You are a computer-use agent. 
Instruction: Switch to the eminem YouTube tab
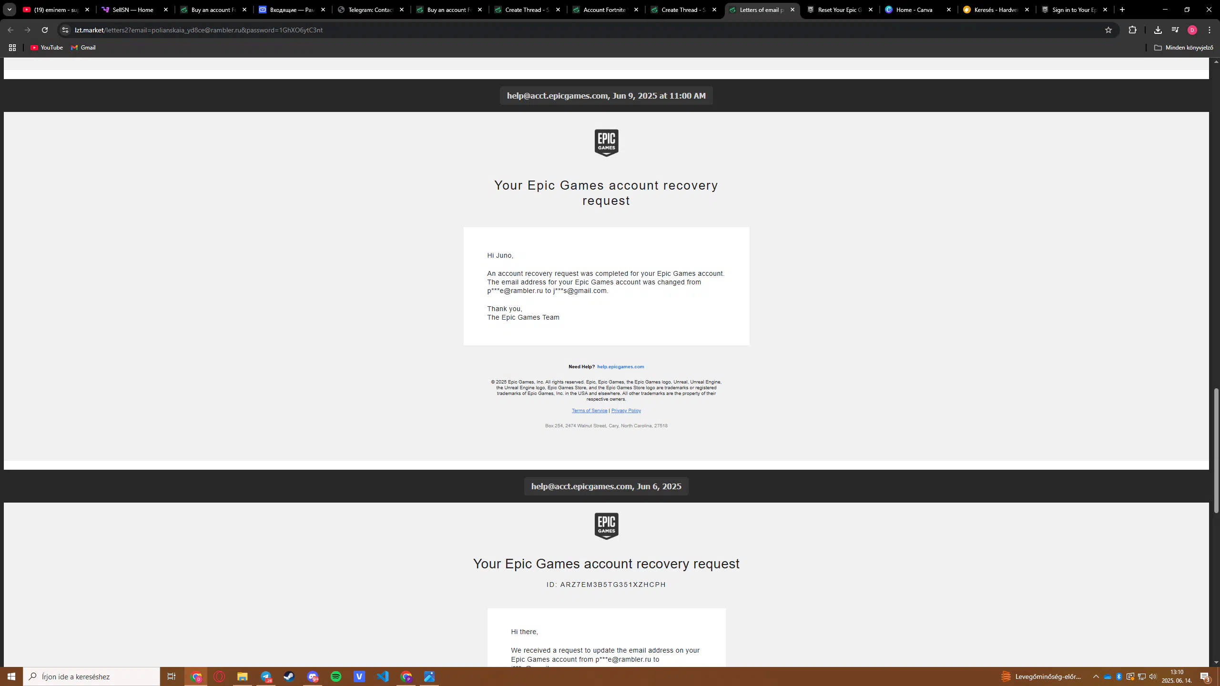click(56, 10)
